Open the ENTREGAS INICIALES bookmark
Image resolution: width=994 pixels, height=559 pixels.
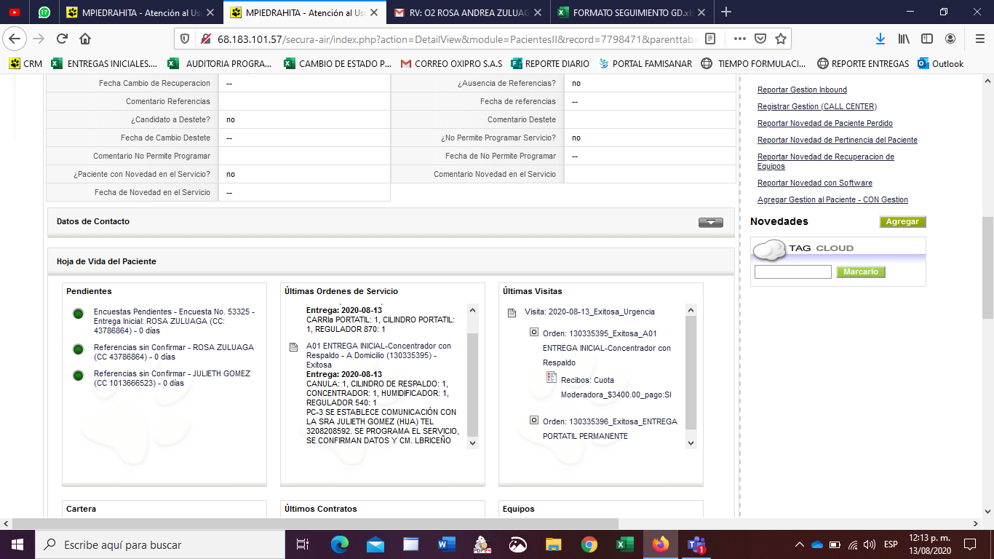[x=103, y=63]
